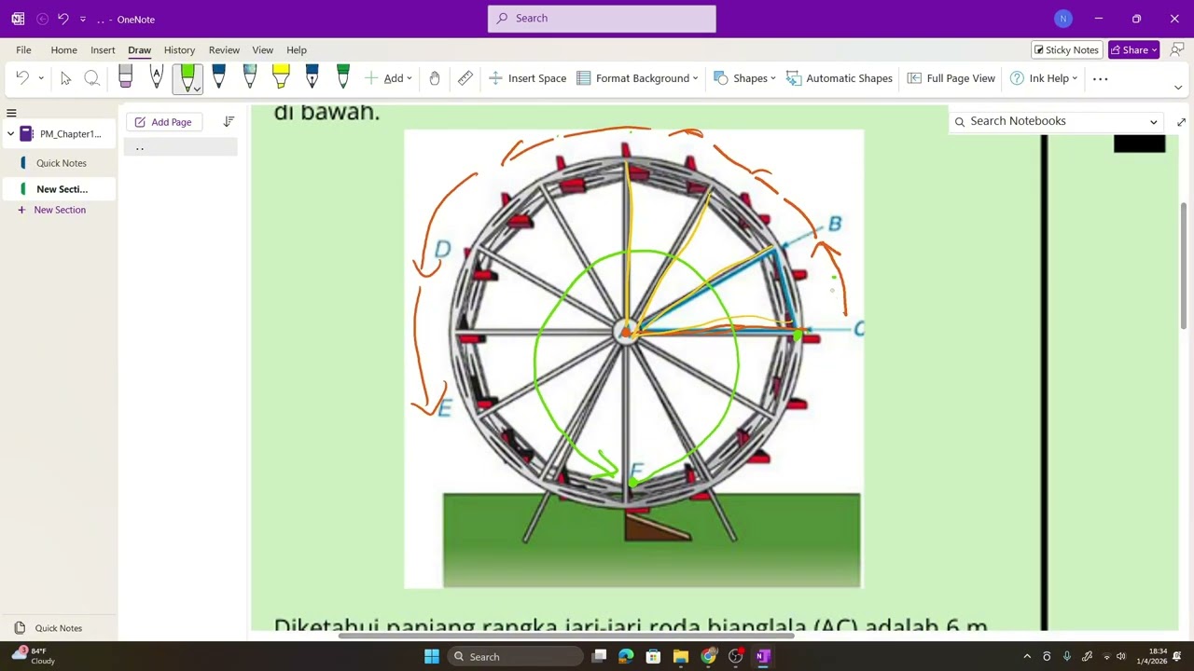The width and height of the screenshot is (1194, 671).
Task: Click Insert Space
Action: (527, 78)
